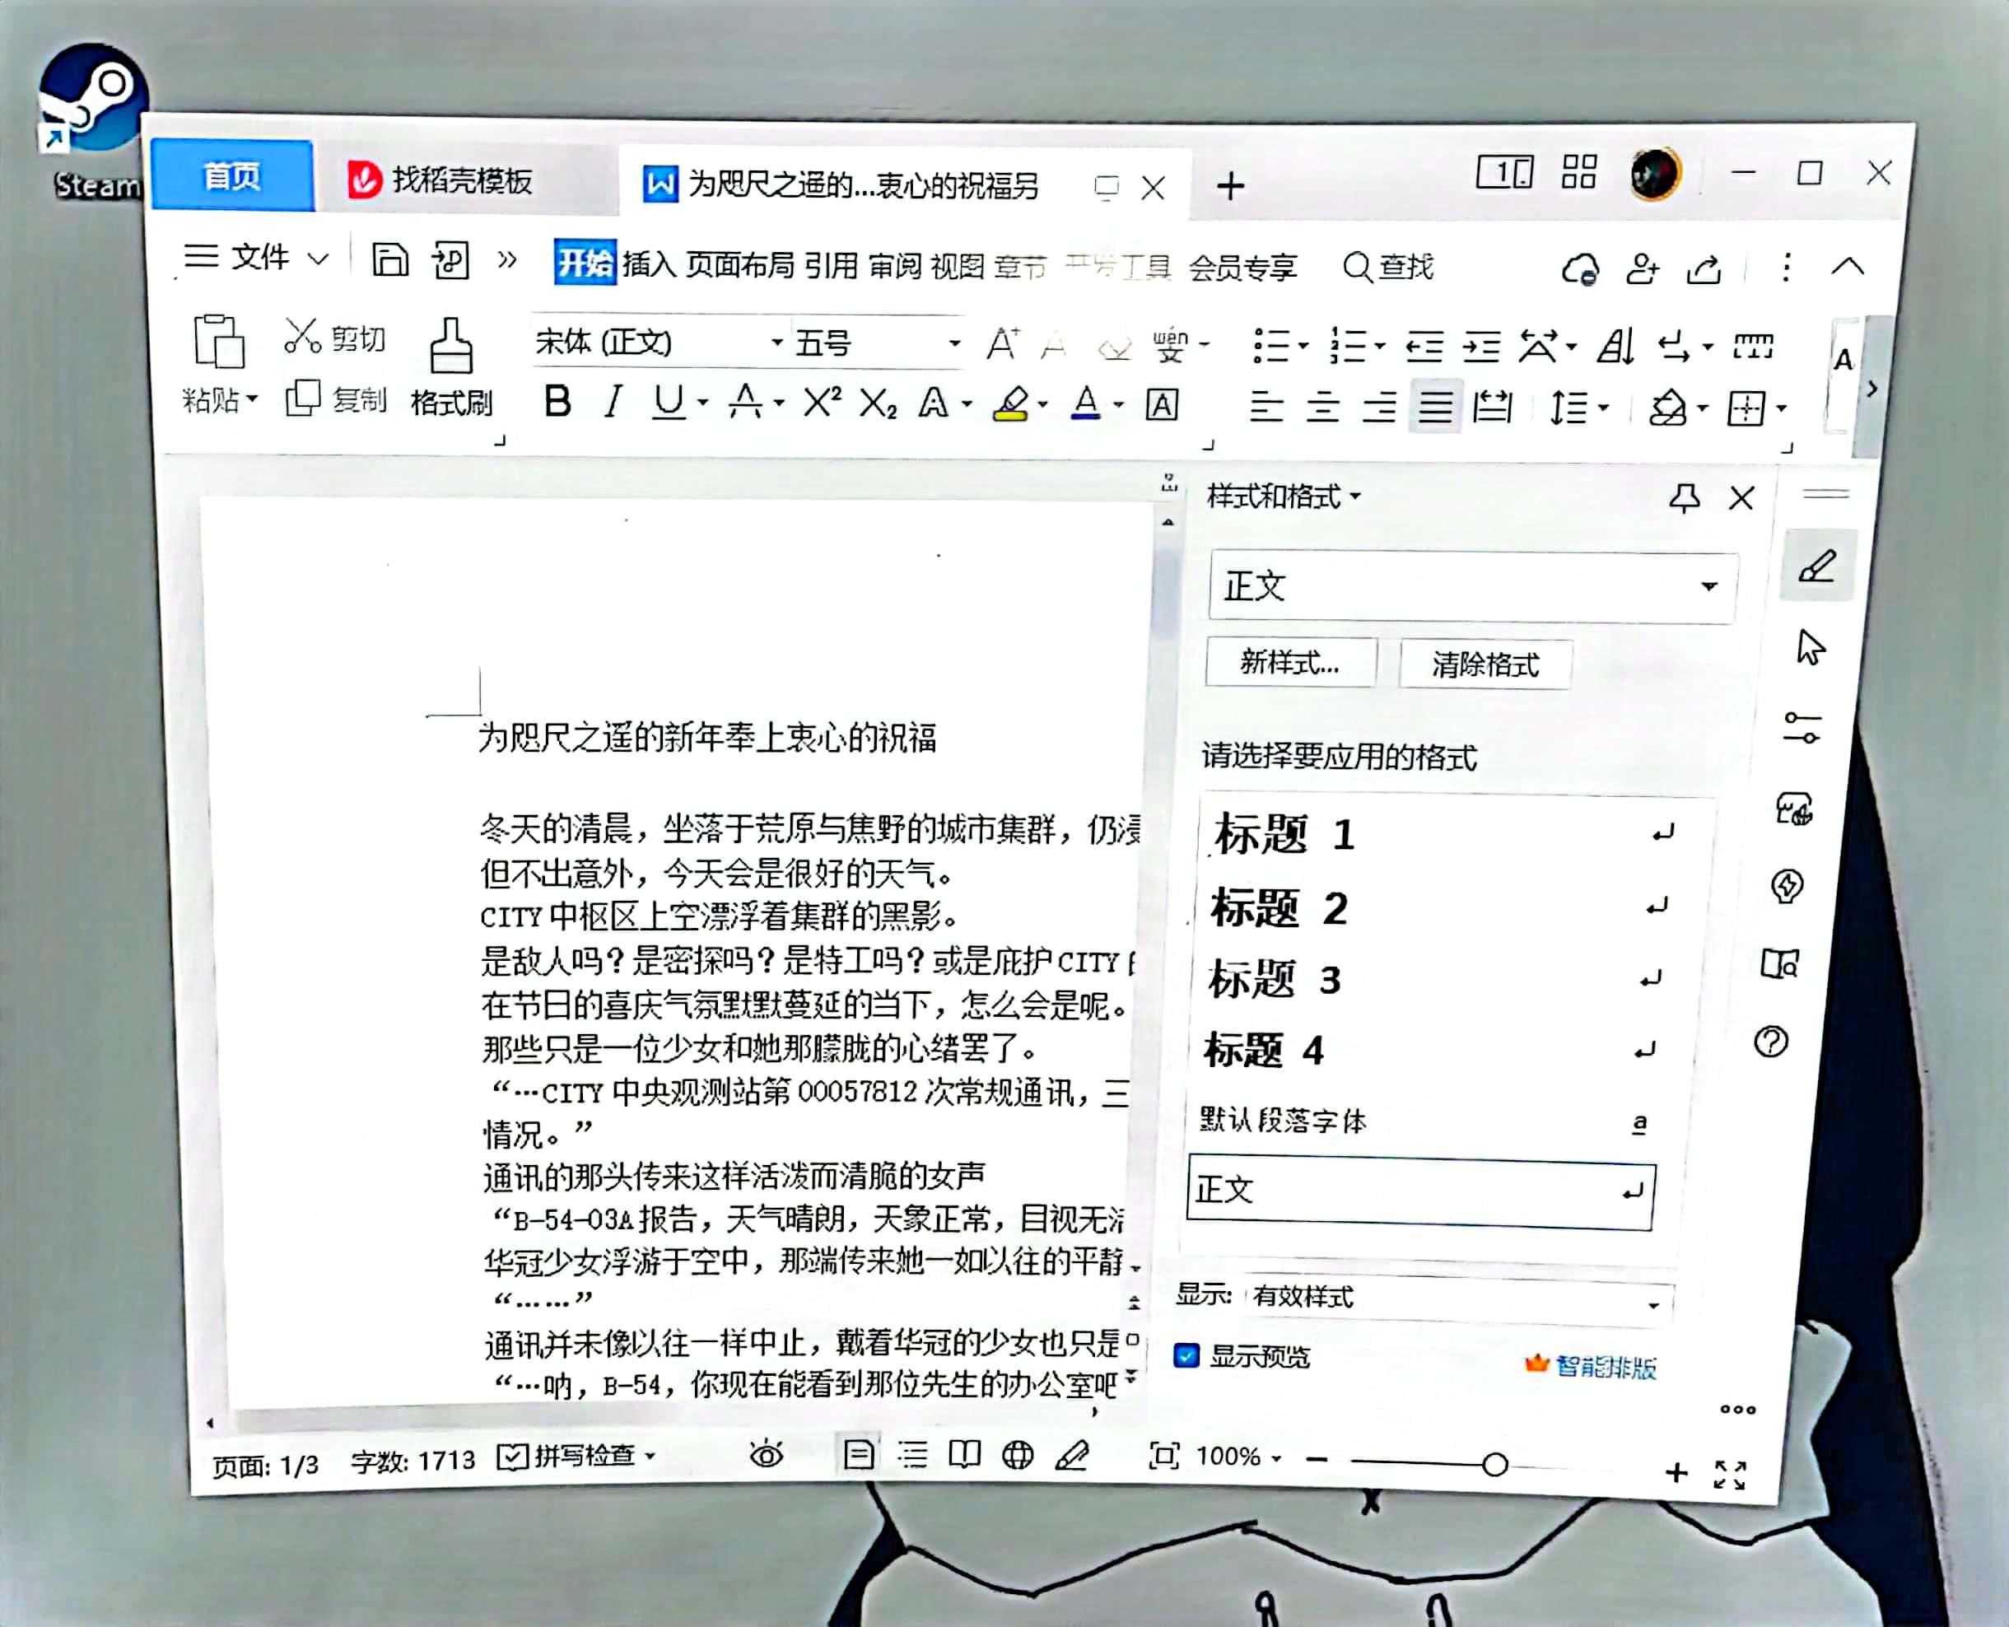Click the 新样式... button
This screenshot has height=1627, width=2009.
(x=1290, y=663)
